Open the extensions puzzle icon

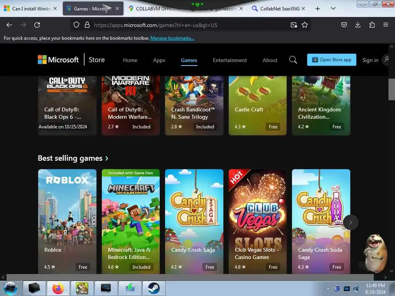pos(372,25)
